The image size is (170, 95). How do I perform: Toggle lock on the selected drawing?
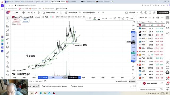[123, 18]
